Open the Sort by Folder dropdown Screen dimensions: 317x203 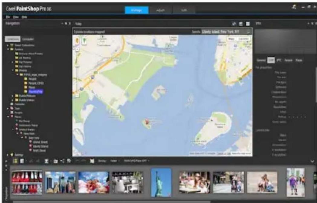click(x=115, y=161)
